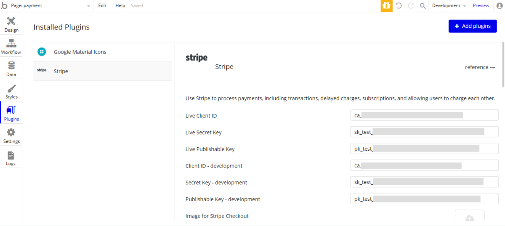Open the Page: payment dropdown

(50, 5)
